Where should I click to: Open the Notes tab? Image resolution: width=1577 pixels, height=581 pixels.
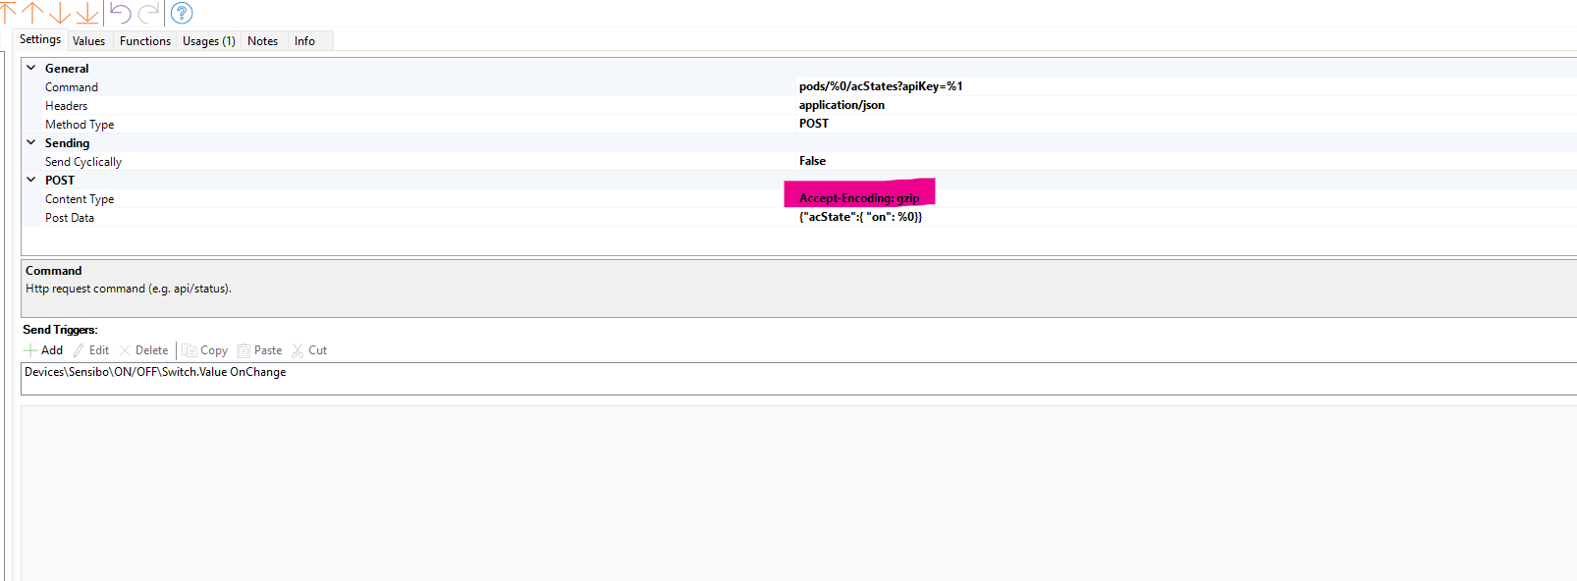[262, 41]
